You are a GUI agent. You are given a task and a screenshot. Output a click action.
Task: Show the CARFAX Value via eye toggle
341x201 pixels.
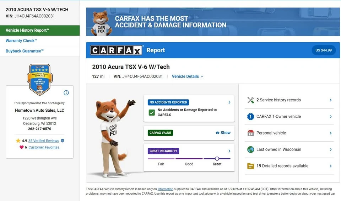[223, 133]
